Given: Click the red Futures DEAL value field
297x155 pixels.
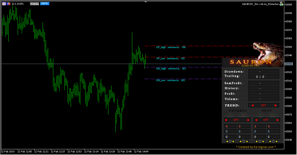Looking at the screenshot, I should click(244, 126).
